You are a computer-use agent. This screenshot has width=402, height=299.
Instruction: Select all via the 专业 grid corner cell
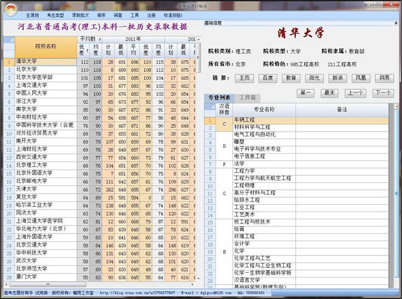210,106
